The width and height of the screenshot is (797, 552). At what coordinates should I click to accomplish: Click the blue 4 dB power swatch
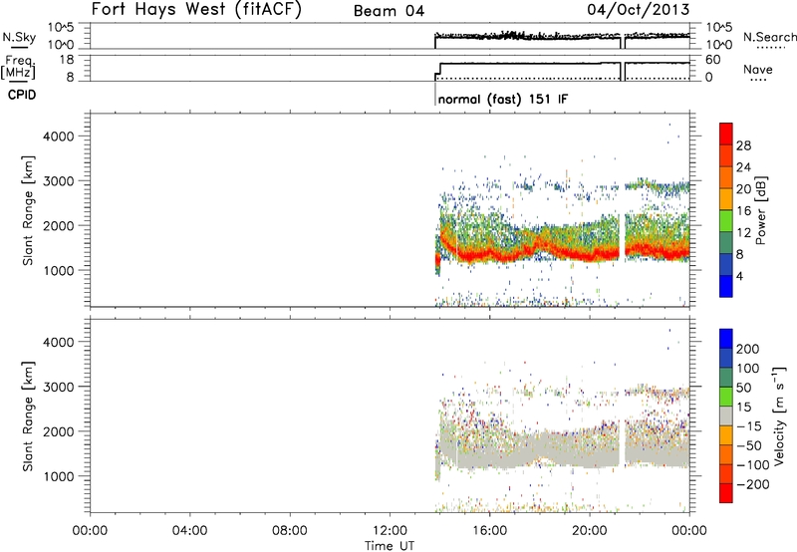click(726, 286)
